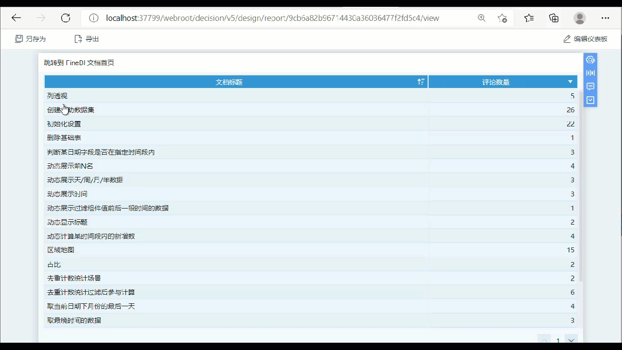Click the bars icon in blue side panel
The height and width of the screenshot is (350, 622).
click(x=590, y=73)
